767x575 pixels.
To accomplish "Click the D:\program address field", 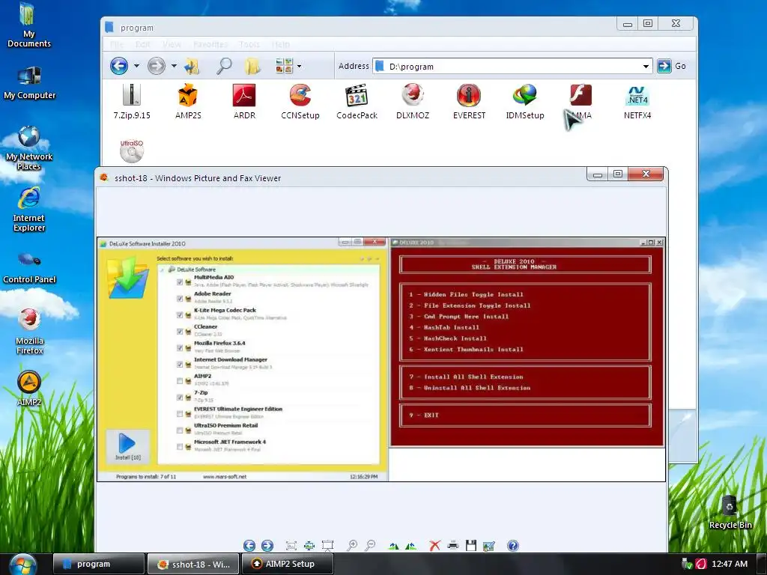I will point(512,66).
